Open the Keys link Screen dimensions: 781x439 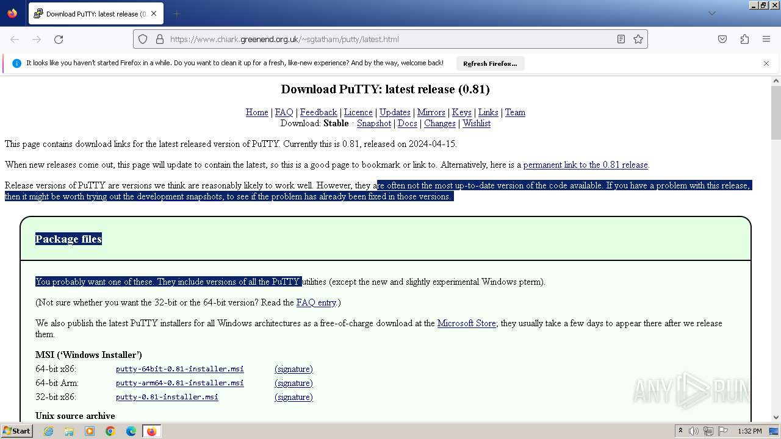point(462,112)
